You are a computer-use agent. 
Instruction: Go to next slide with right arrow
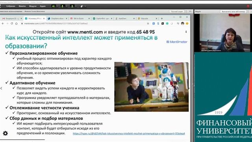coord(189,88)
